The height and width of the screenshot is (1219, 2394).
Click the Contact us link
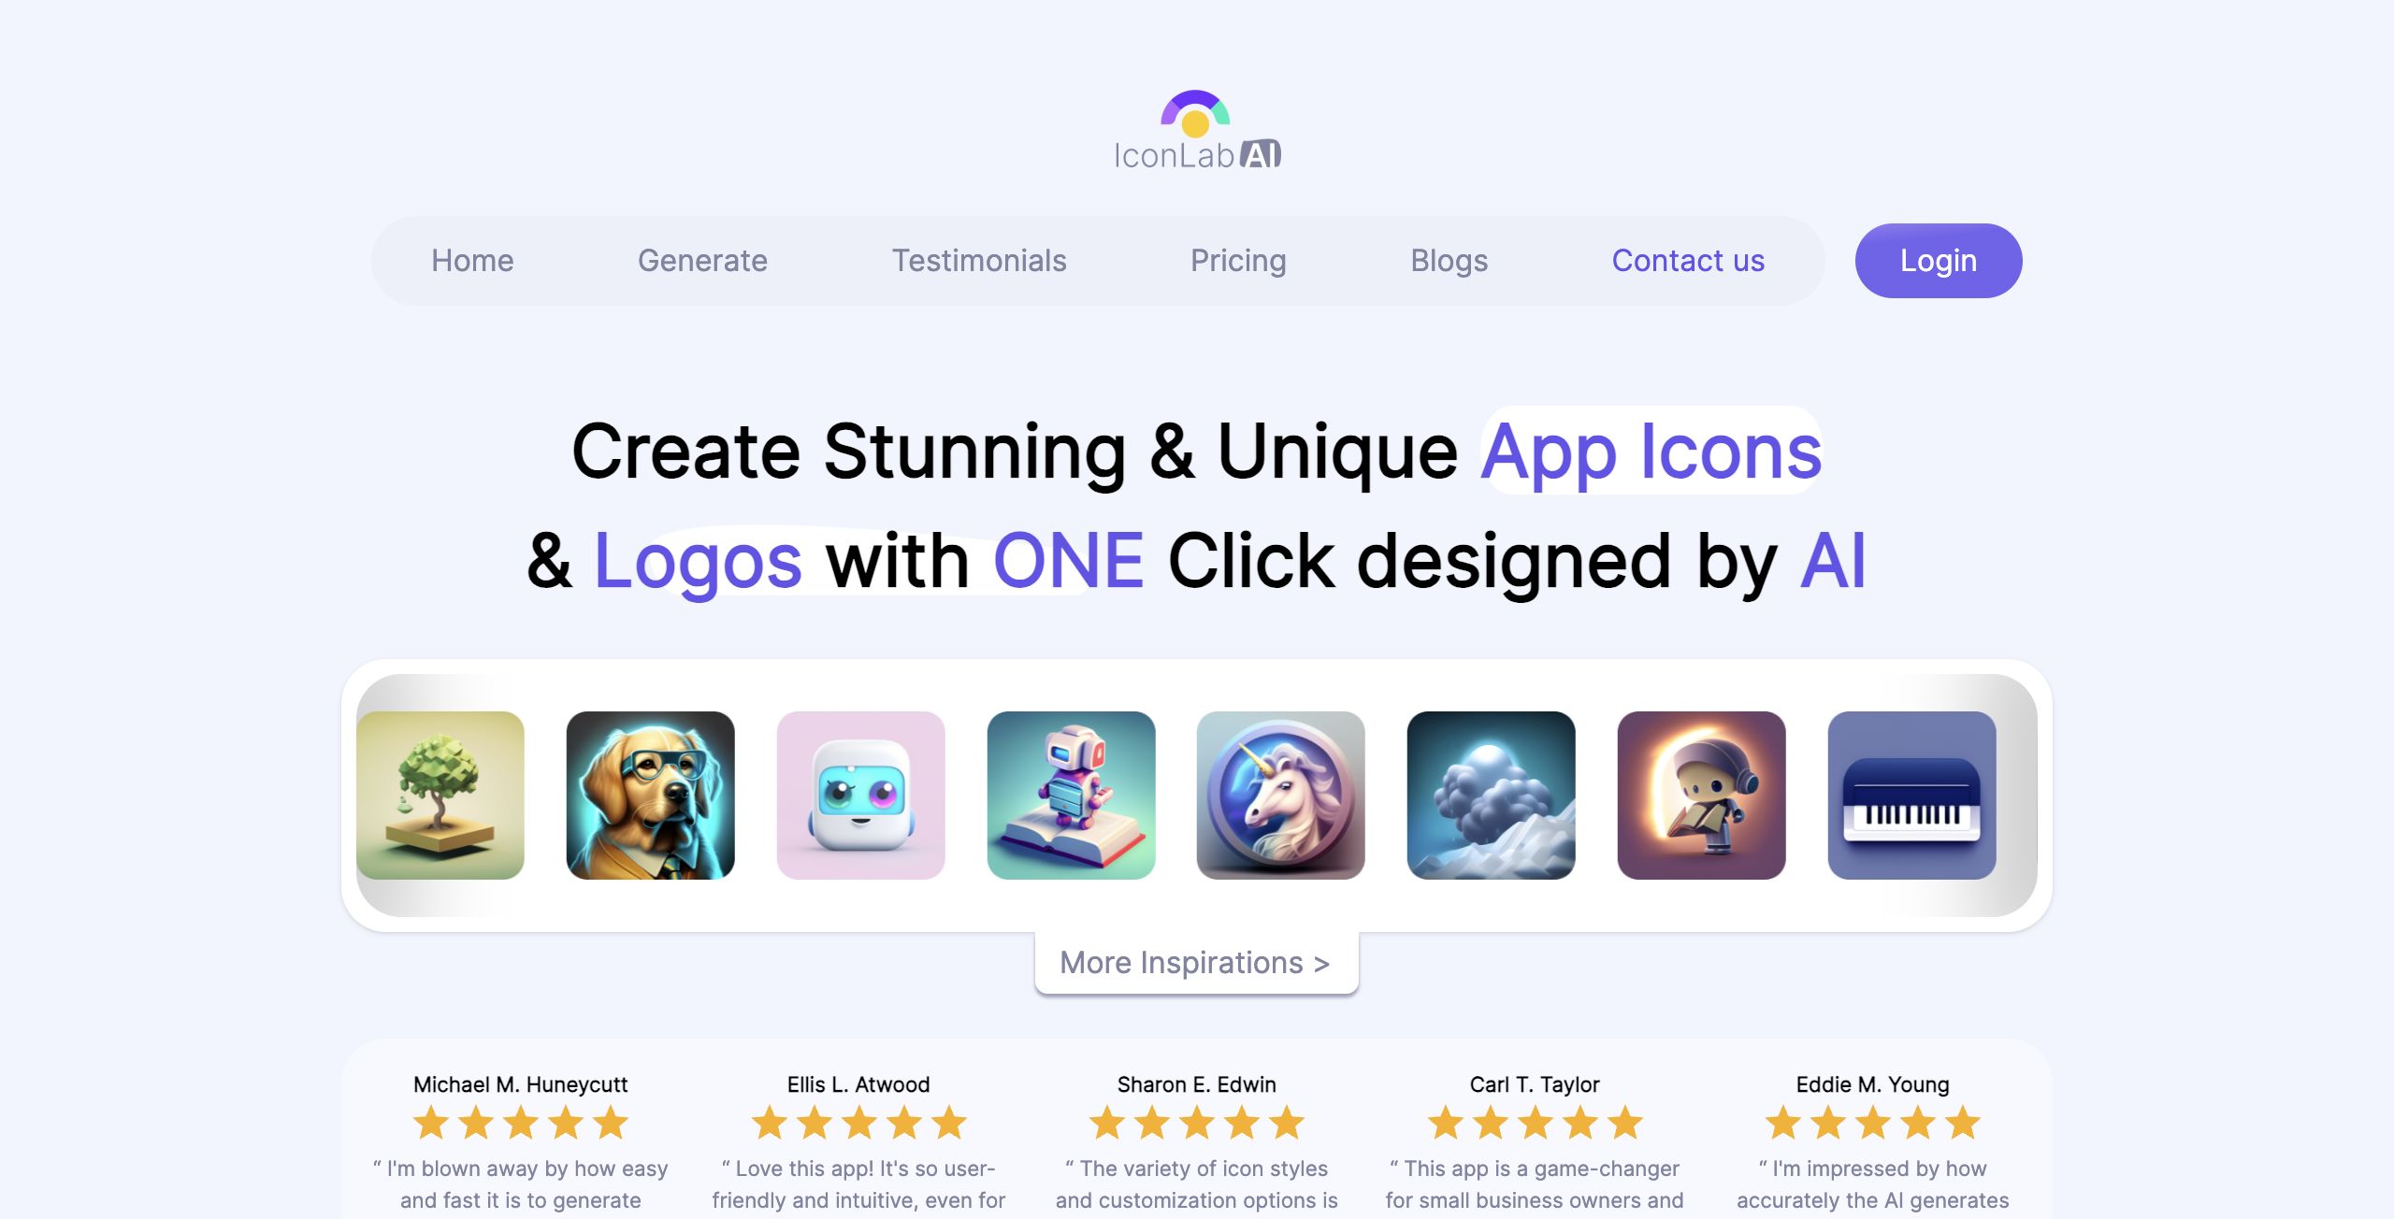1688,261
